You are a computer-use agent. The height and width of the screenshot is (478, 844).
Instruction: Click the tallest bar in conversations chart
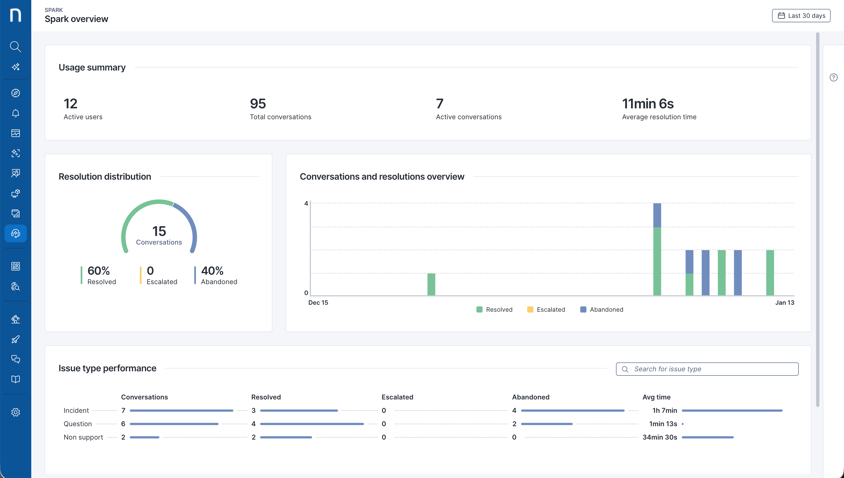pos(657,250)
